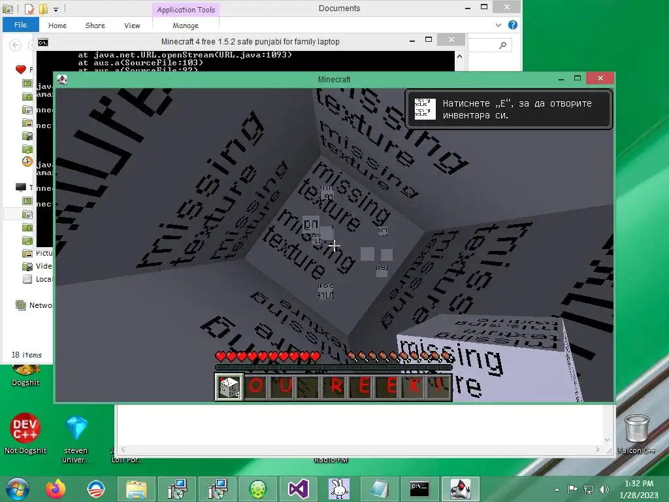Click the Explorer search magnifier icon
The width and height of the screenshot is (669, 502).
click(x=503, y=45)
